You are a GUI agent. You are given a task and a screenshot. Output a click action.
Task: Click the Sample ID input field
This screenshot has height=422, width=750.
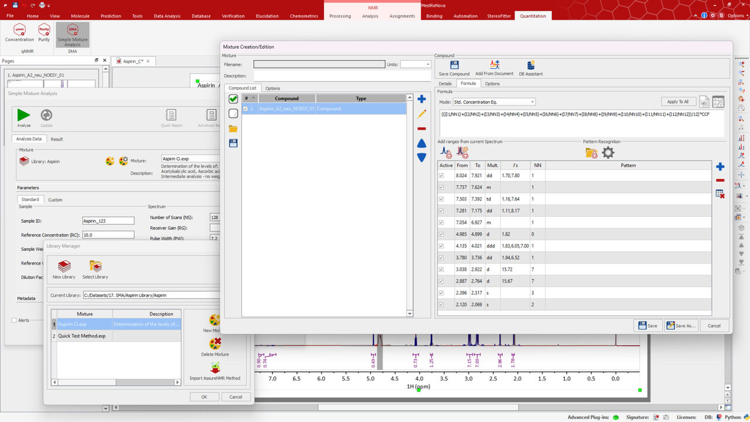pyautogui.click(x=108, y=221)
